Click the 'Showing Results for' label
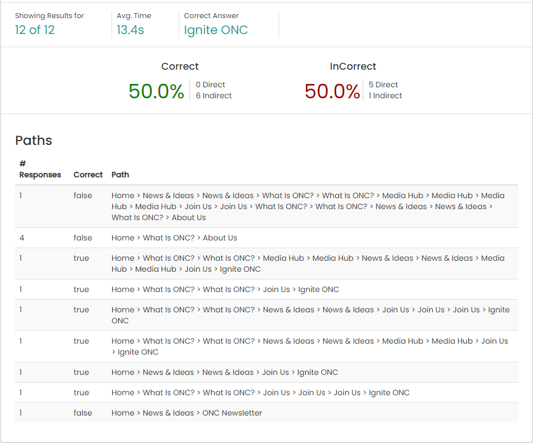Viewport: 533px width, 443px height. pos(49,15)
